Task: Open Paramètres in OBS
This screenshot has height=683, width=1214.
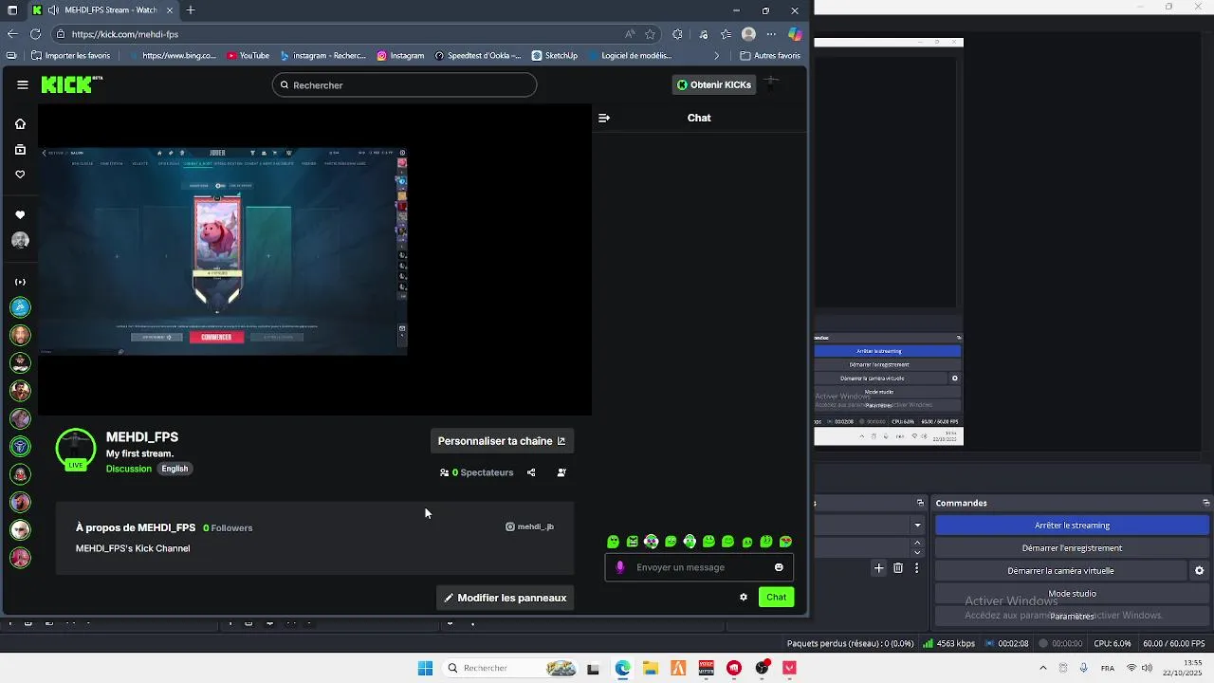Action: pos(1072,617)
